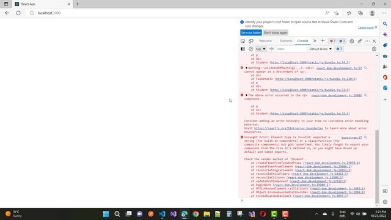Focus the console Filter field
The height and width of the screenshot is (220, 391).
point(291,49)
